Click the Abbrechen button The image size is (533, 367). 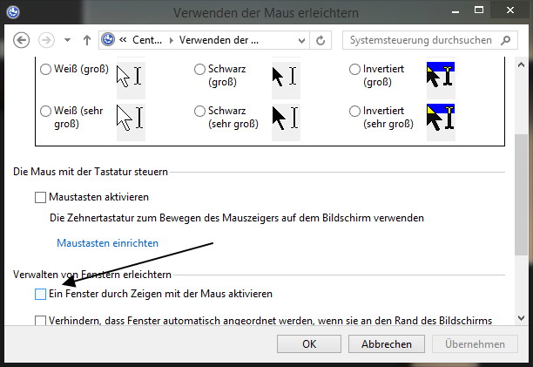[387, 344]
